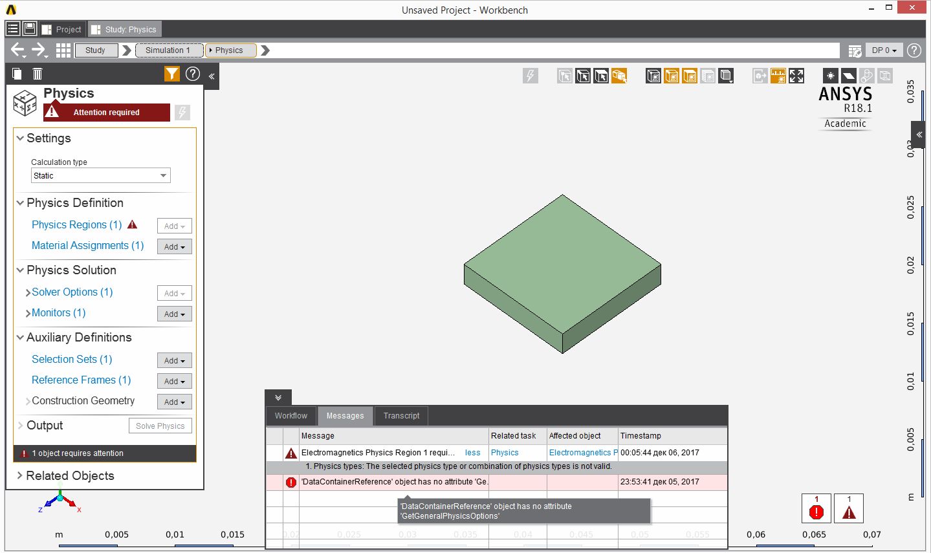Open Add dropdown for Monitors
The height and width of the screenshot is (553, 931).
pyautogui.click(x=175, y=314)
